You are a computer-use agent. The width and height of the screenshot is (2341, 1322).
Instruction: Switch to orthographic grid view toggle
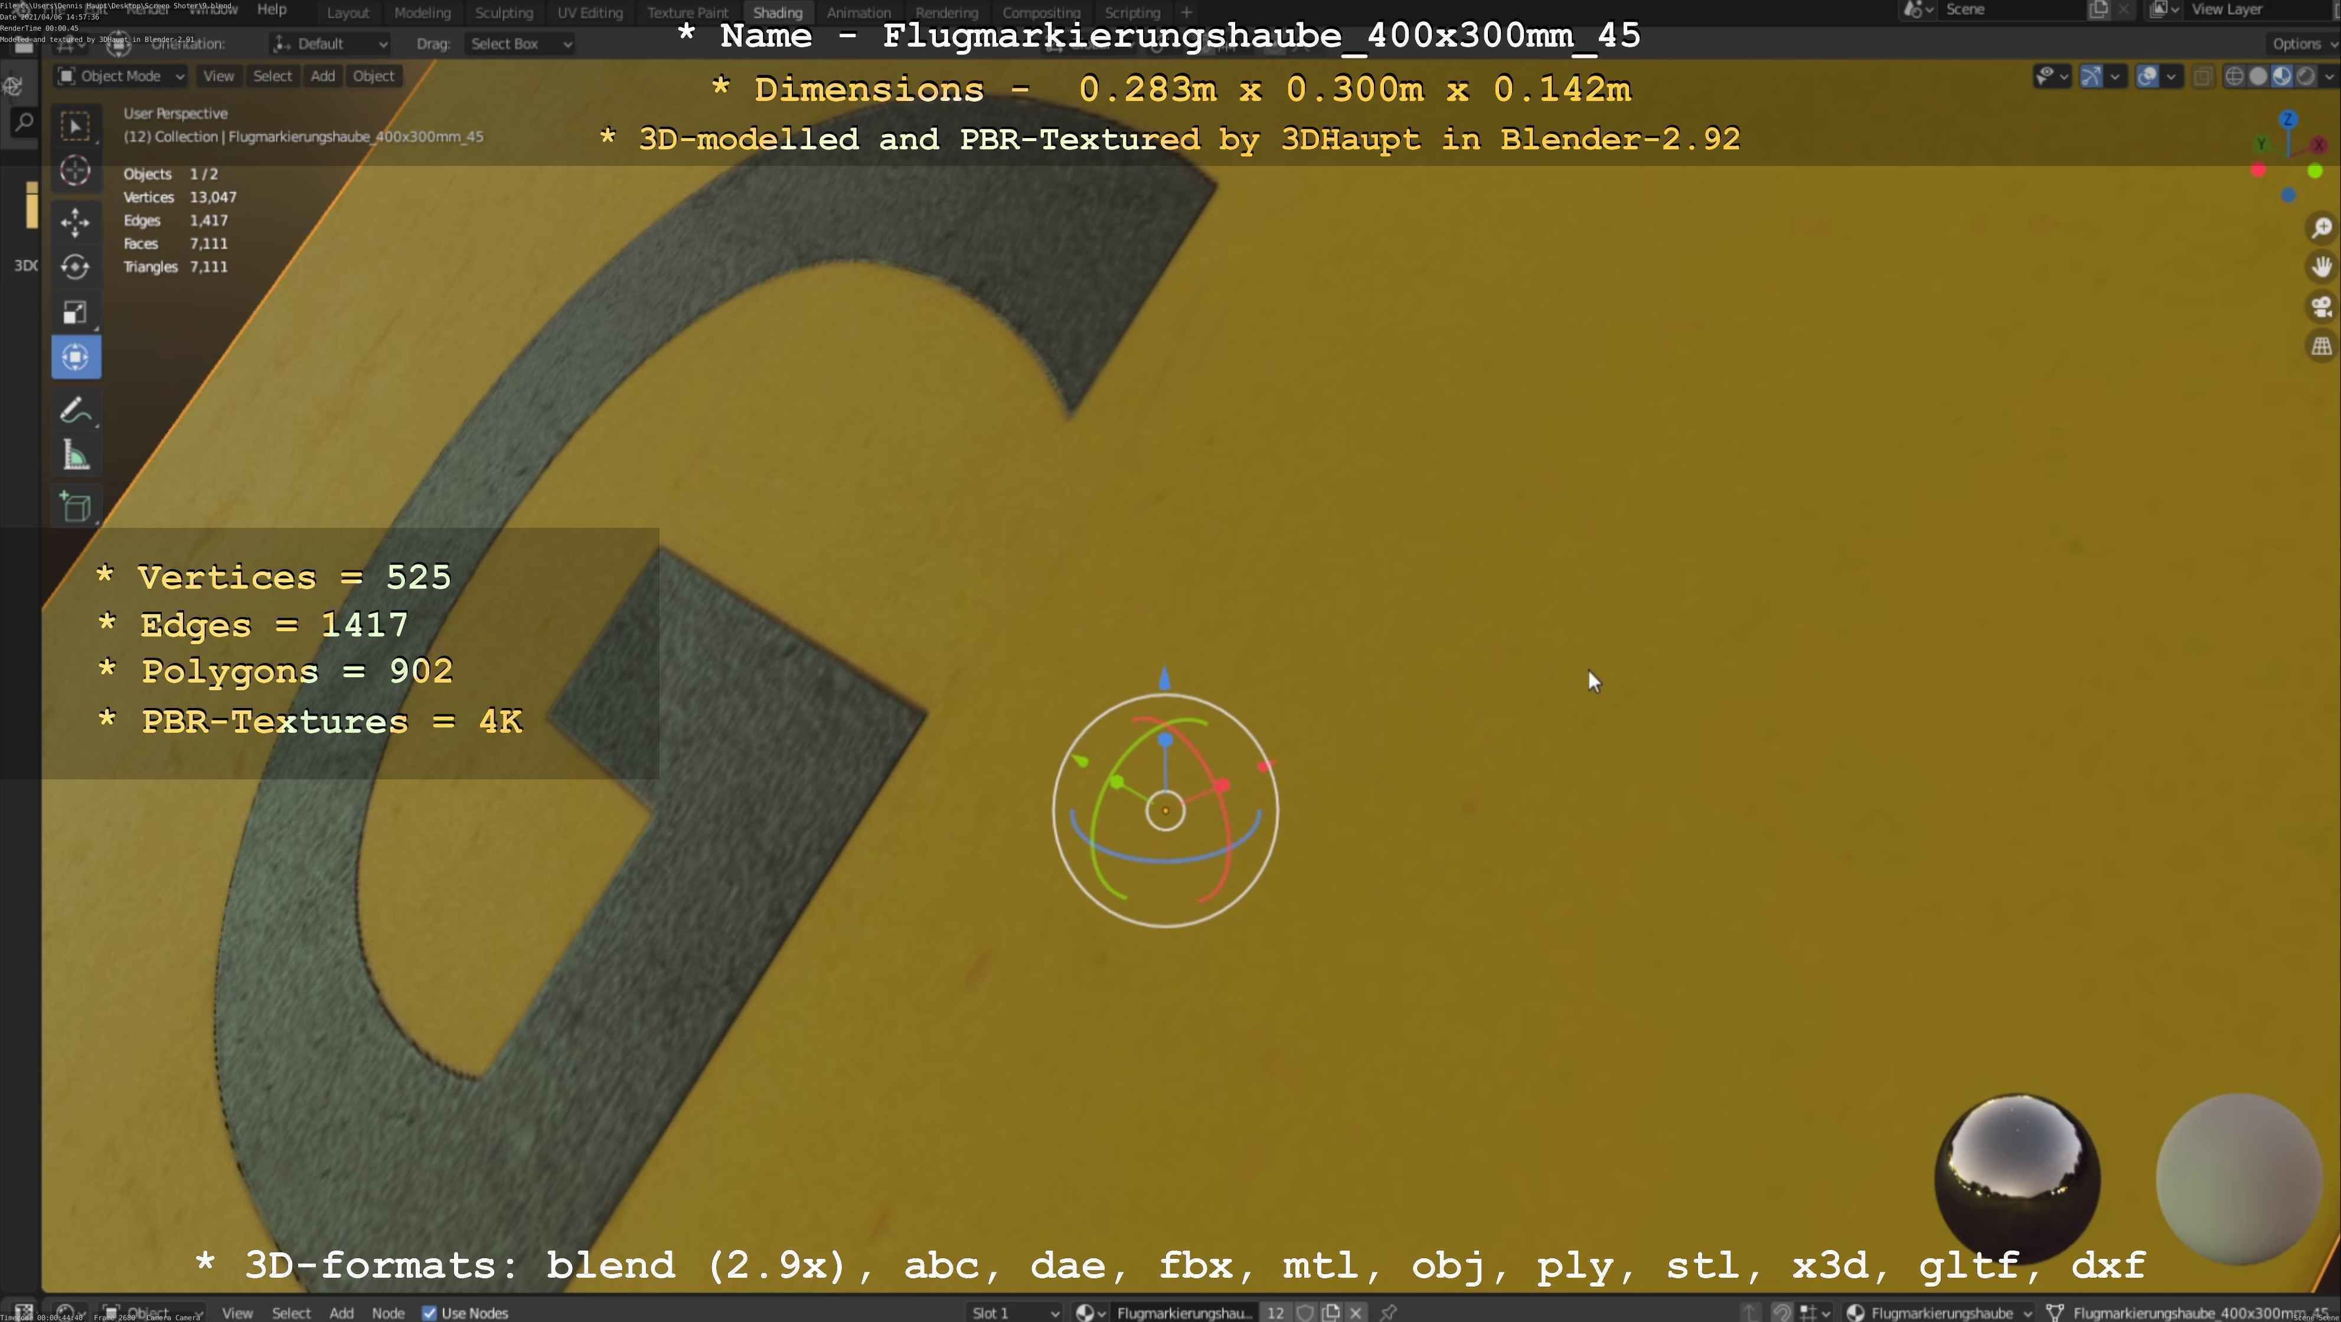tap(2322, 346)
